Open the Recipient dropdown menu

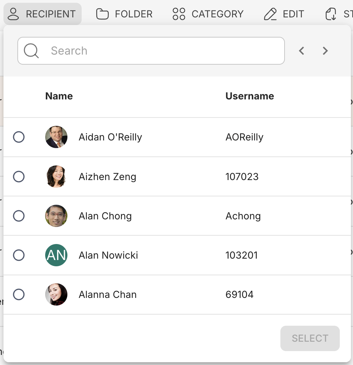pyautogui.click(x=42, y=14)
